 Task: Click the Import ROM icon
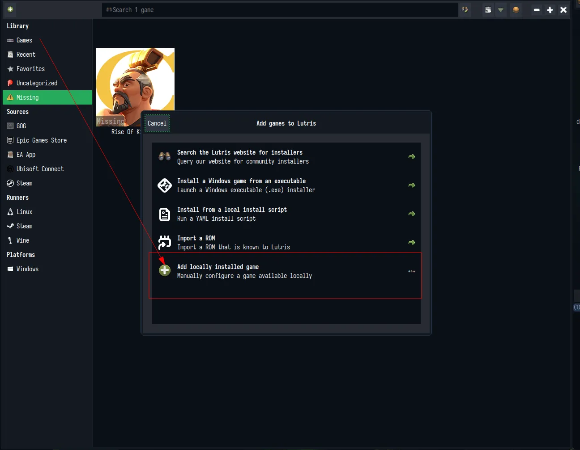[x=165, y=242]
